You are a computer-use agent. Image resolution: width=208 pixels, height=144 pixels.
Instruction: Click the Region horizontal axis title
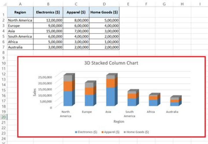click(x=119, y=121)
